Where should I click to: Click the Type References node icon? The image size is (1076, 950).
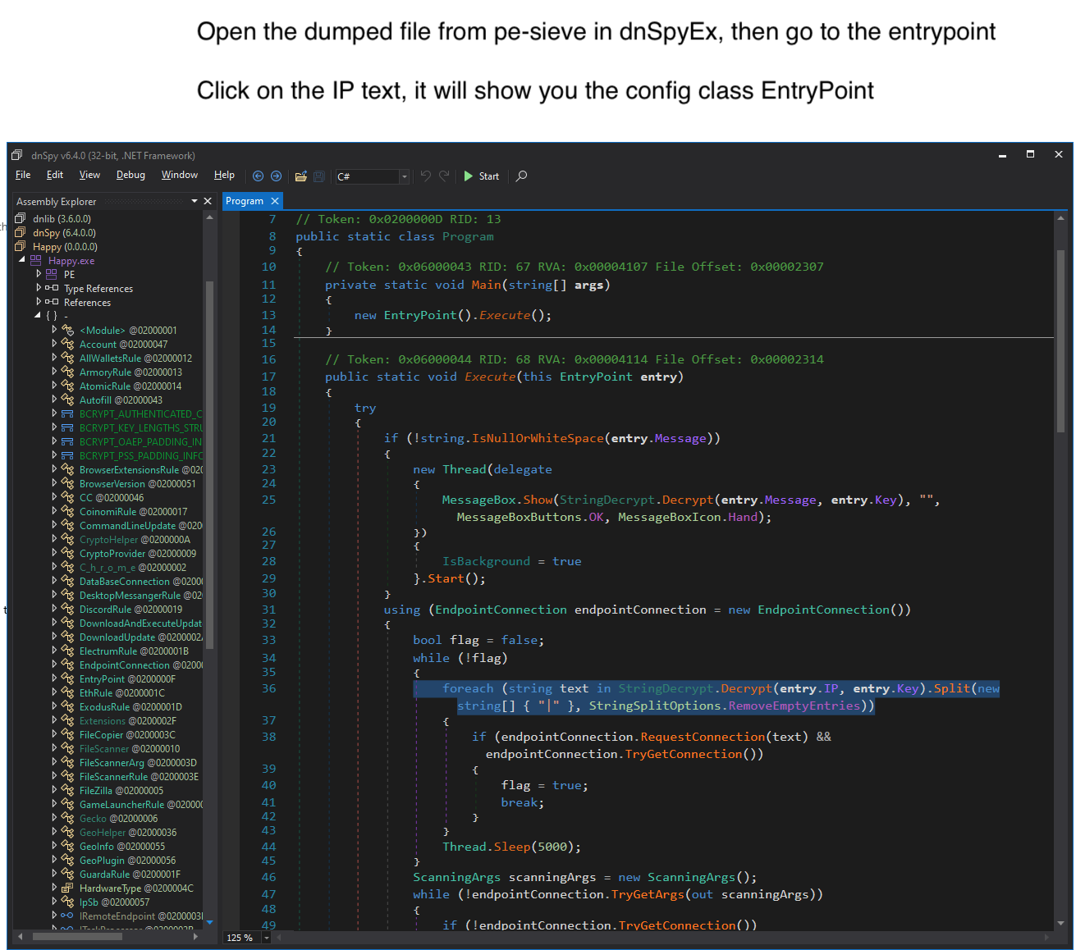tap(52, 289)
